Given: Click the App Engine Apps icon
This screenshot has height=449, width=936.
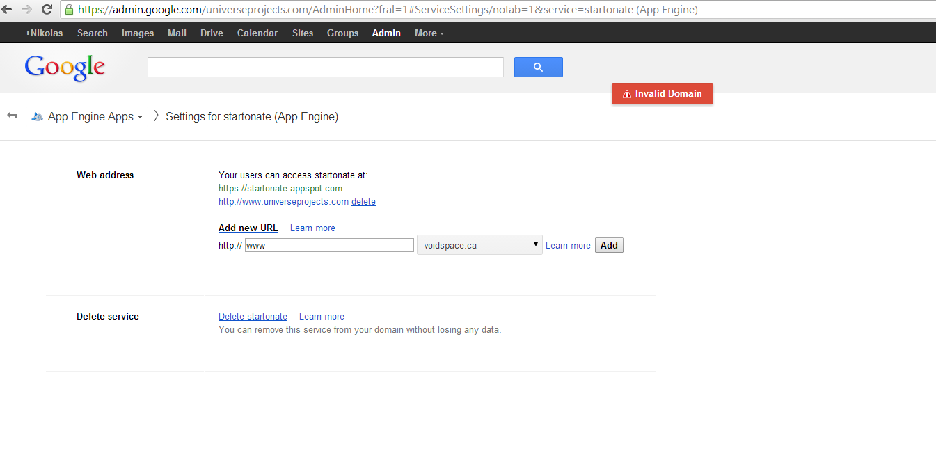Looking at the screenshot, I should coord(38,117).
